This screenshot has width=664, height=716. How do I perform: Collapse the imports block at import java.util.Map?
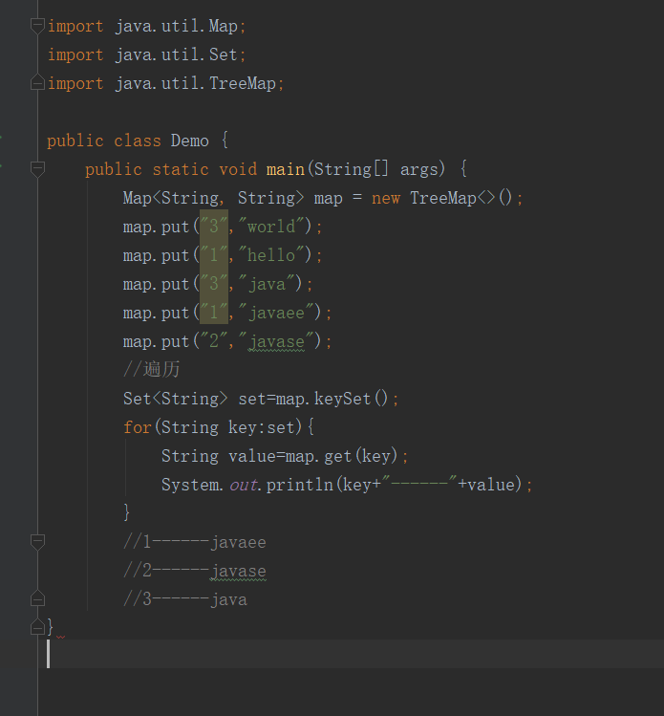coord(37,26)
